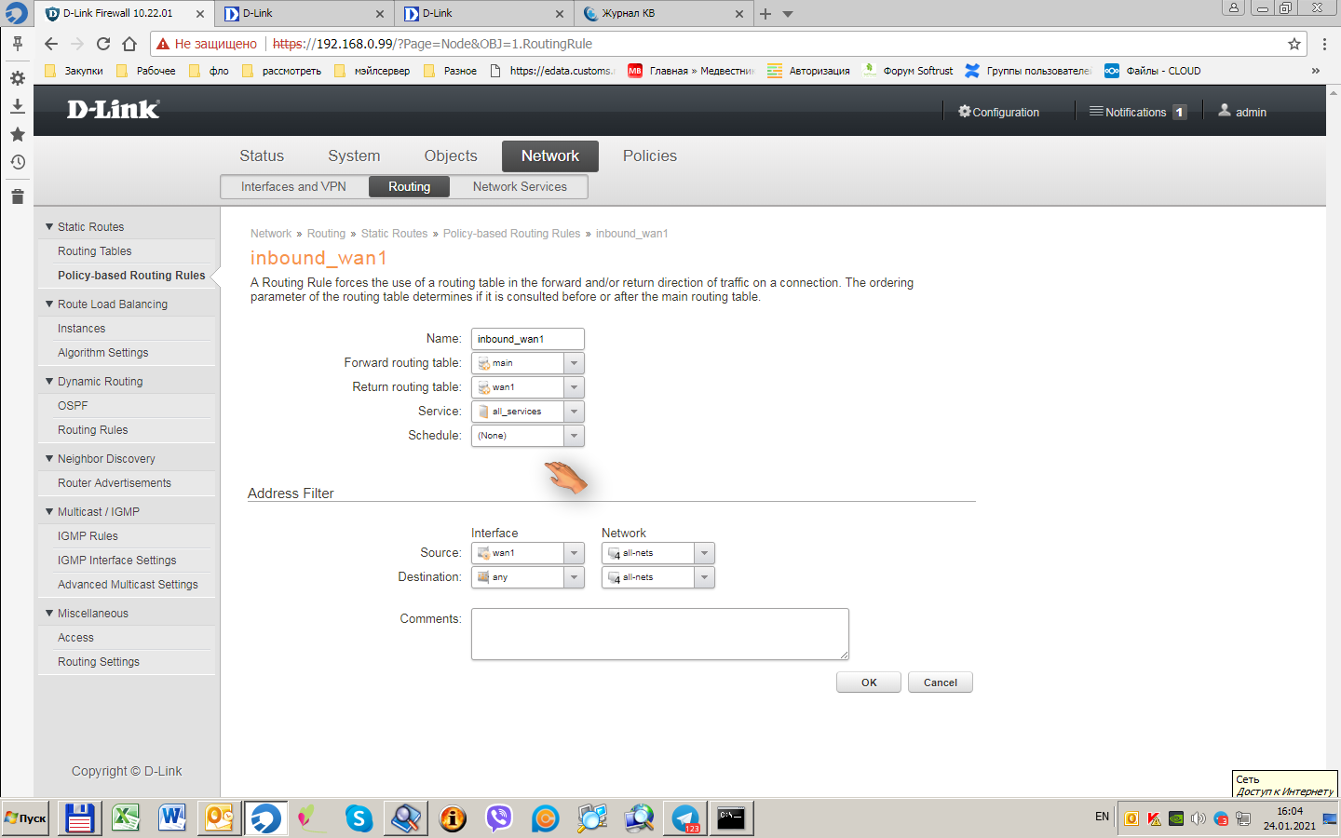Go back to the previous page
The width and height of the screenshot is (1341, 838).
(51, 44)
